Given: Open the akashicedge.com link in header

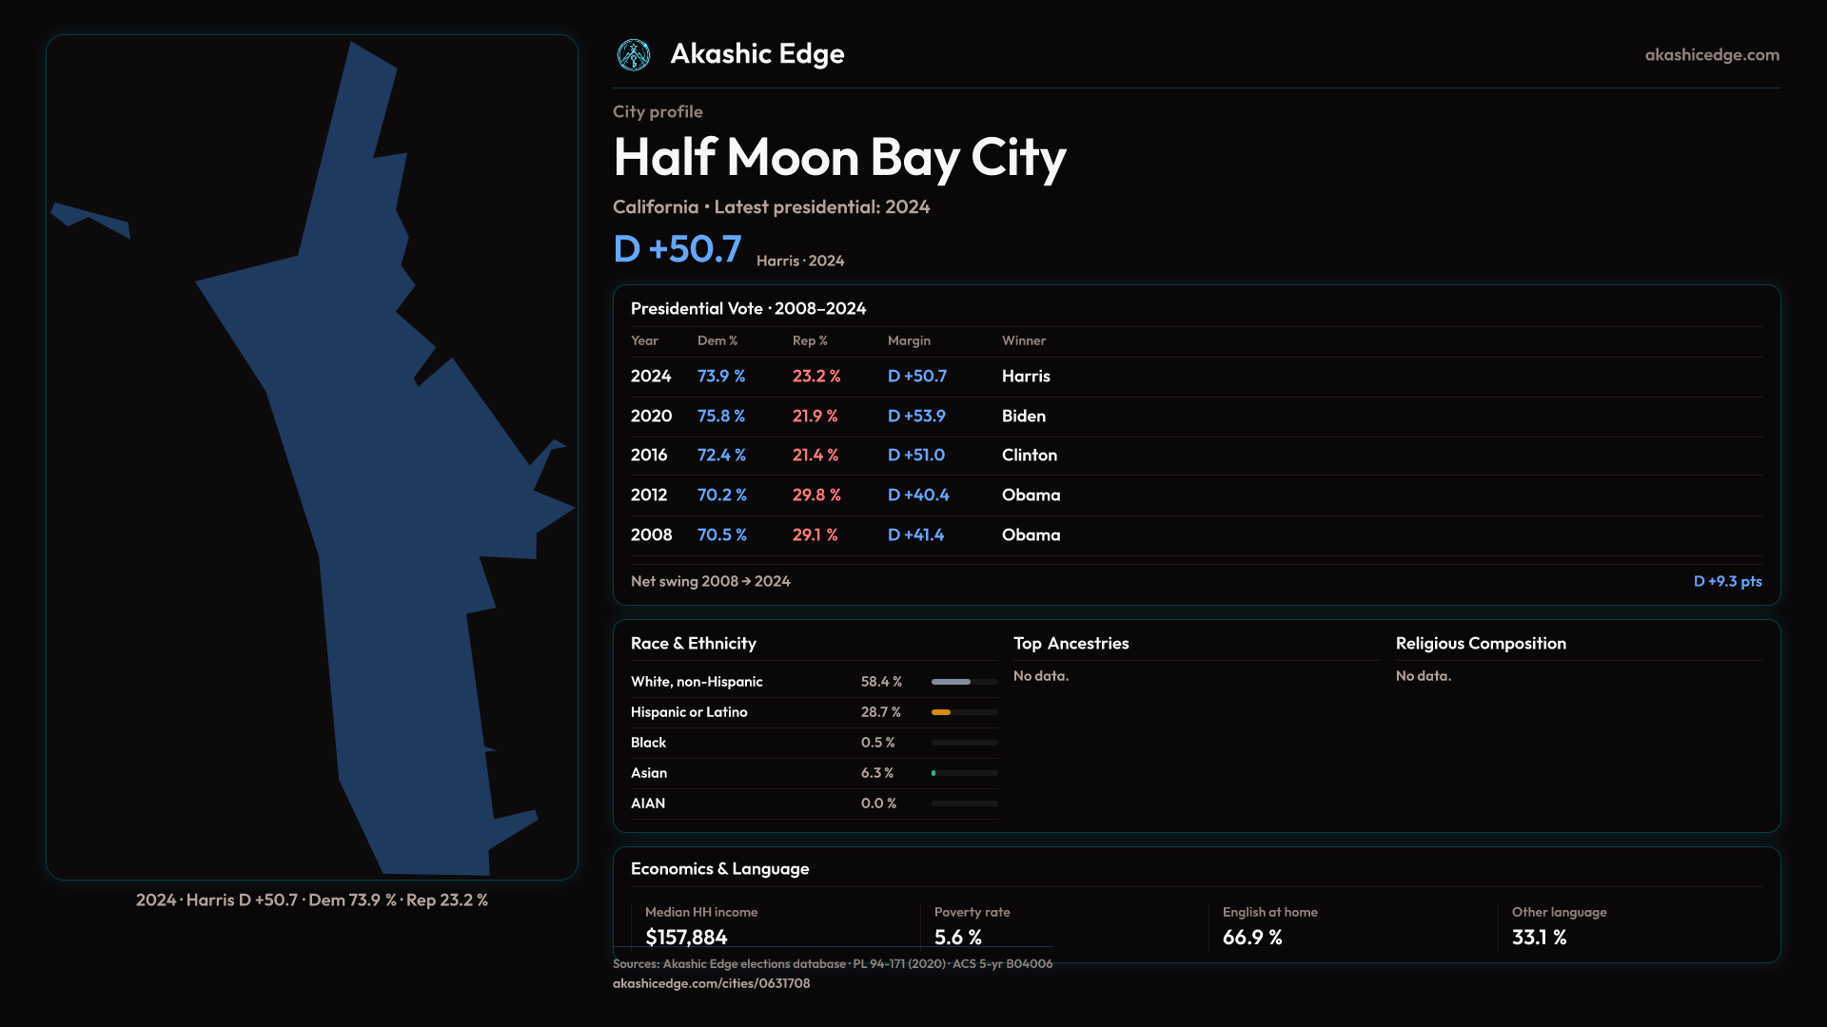Looking at the screenshot, I should (x=1711, y=55).
